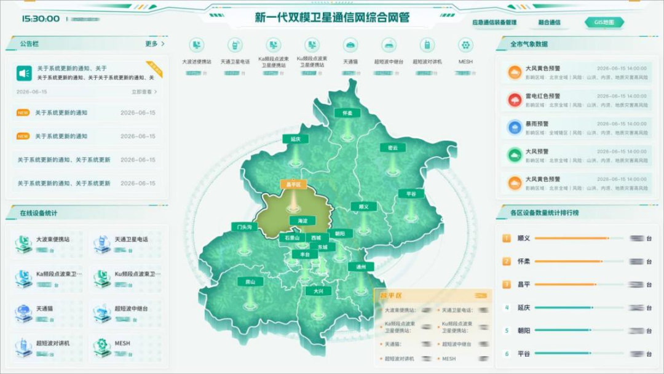Select the GIS地图 tab
This screenshot has height=374, width=664.
pyautogui.click(x=604, y=22)
